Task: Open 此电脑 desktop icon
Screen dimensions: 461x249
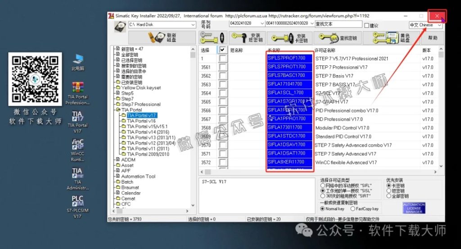Action: 77,62
